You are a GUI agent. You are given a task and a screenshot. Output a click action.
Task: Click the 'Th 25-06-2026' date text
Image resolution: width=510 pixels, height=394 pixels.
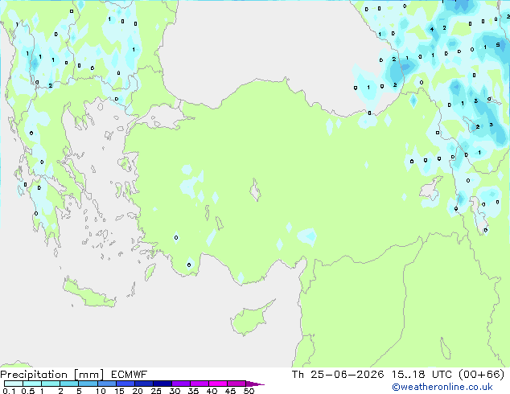tap(338, 375)
